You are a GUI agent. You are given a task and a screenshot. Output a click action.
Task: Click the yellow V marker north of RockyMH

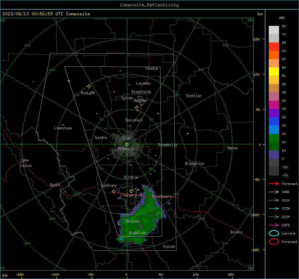pos(69,81)
